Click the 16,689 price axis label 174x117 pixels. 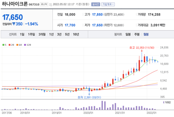164,64
